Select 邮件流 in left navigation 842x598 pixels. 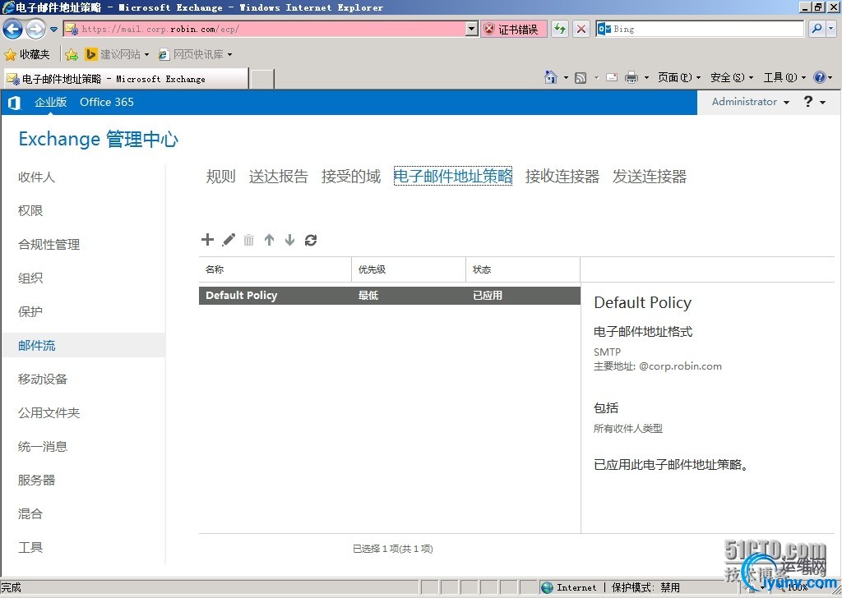coord(83,345)
